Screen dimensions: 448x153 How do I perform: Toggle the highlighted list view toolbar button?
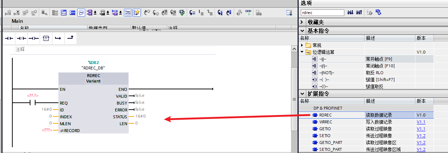128,13
